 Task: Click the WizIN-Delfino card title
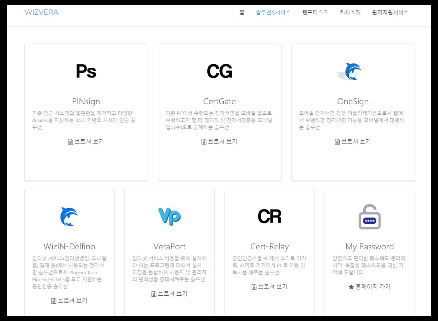(x=69, y=246)
